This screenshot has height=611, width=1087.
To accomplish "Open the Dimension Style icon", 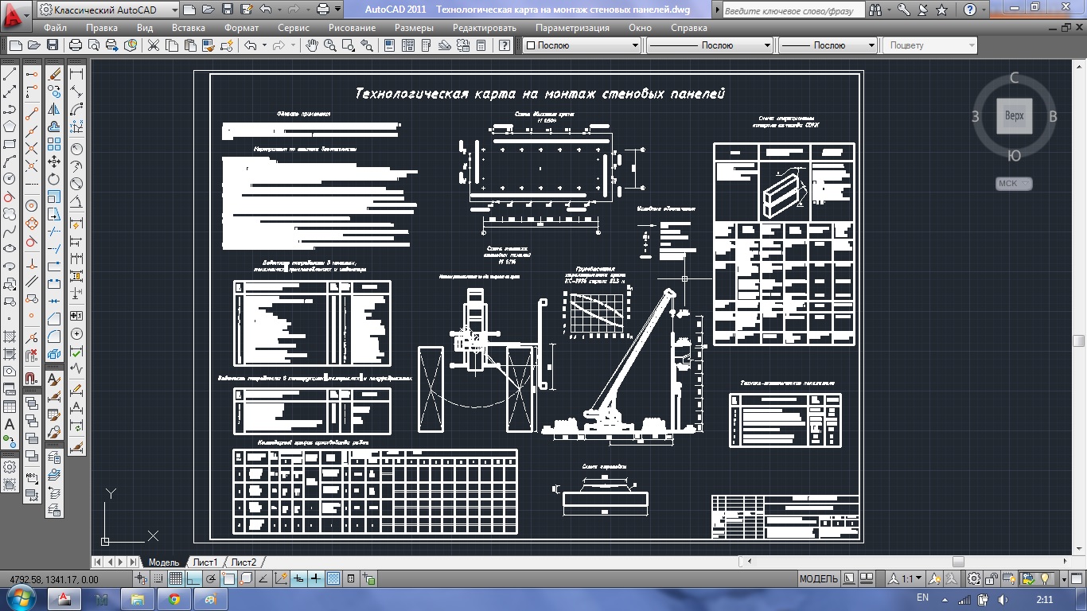I will tap(76, 447).
